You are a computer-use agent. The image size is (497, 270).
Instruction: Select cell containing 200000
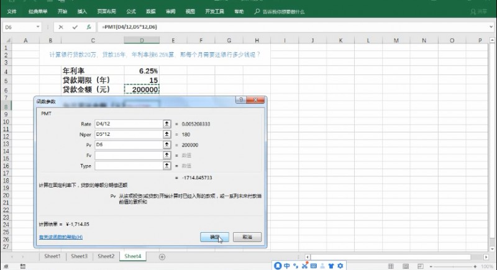pos(142,89)
